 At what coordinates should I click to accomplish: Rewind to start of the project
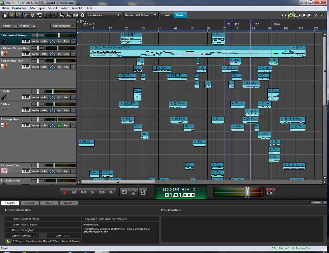74,192
